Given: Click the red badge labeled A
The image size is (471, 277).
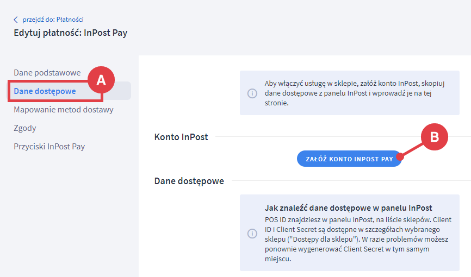Looking at the screenshot, I should point(100,80).
